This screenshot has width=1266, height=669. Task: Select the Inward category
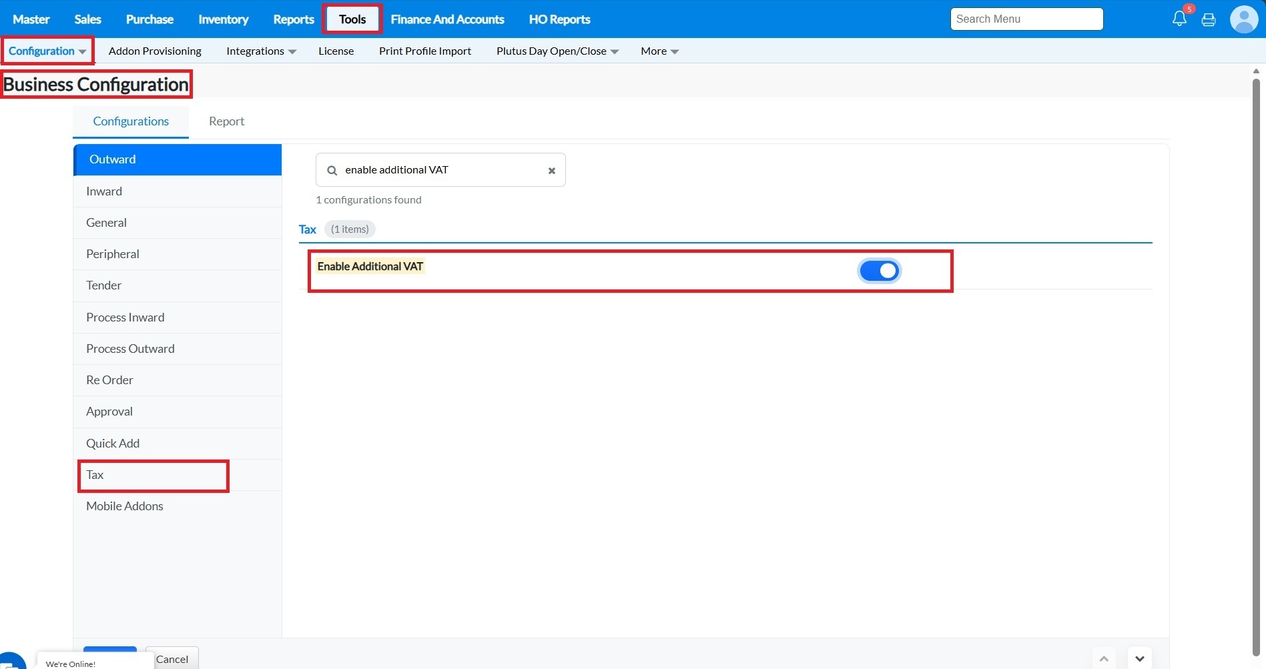click(x=178, y=191)
